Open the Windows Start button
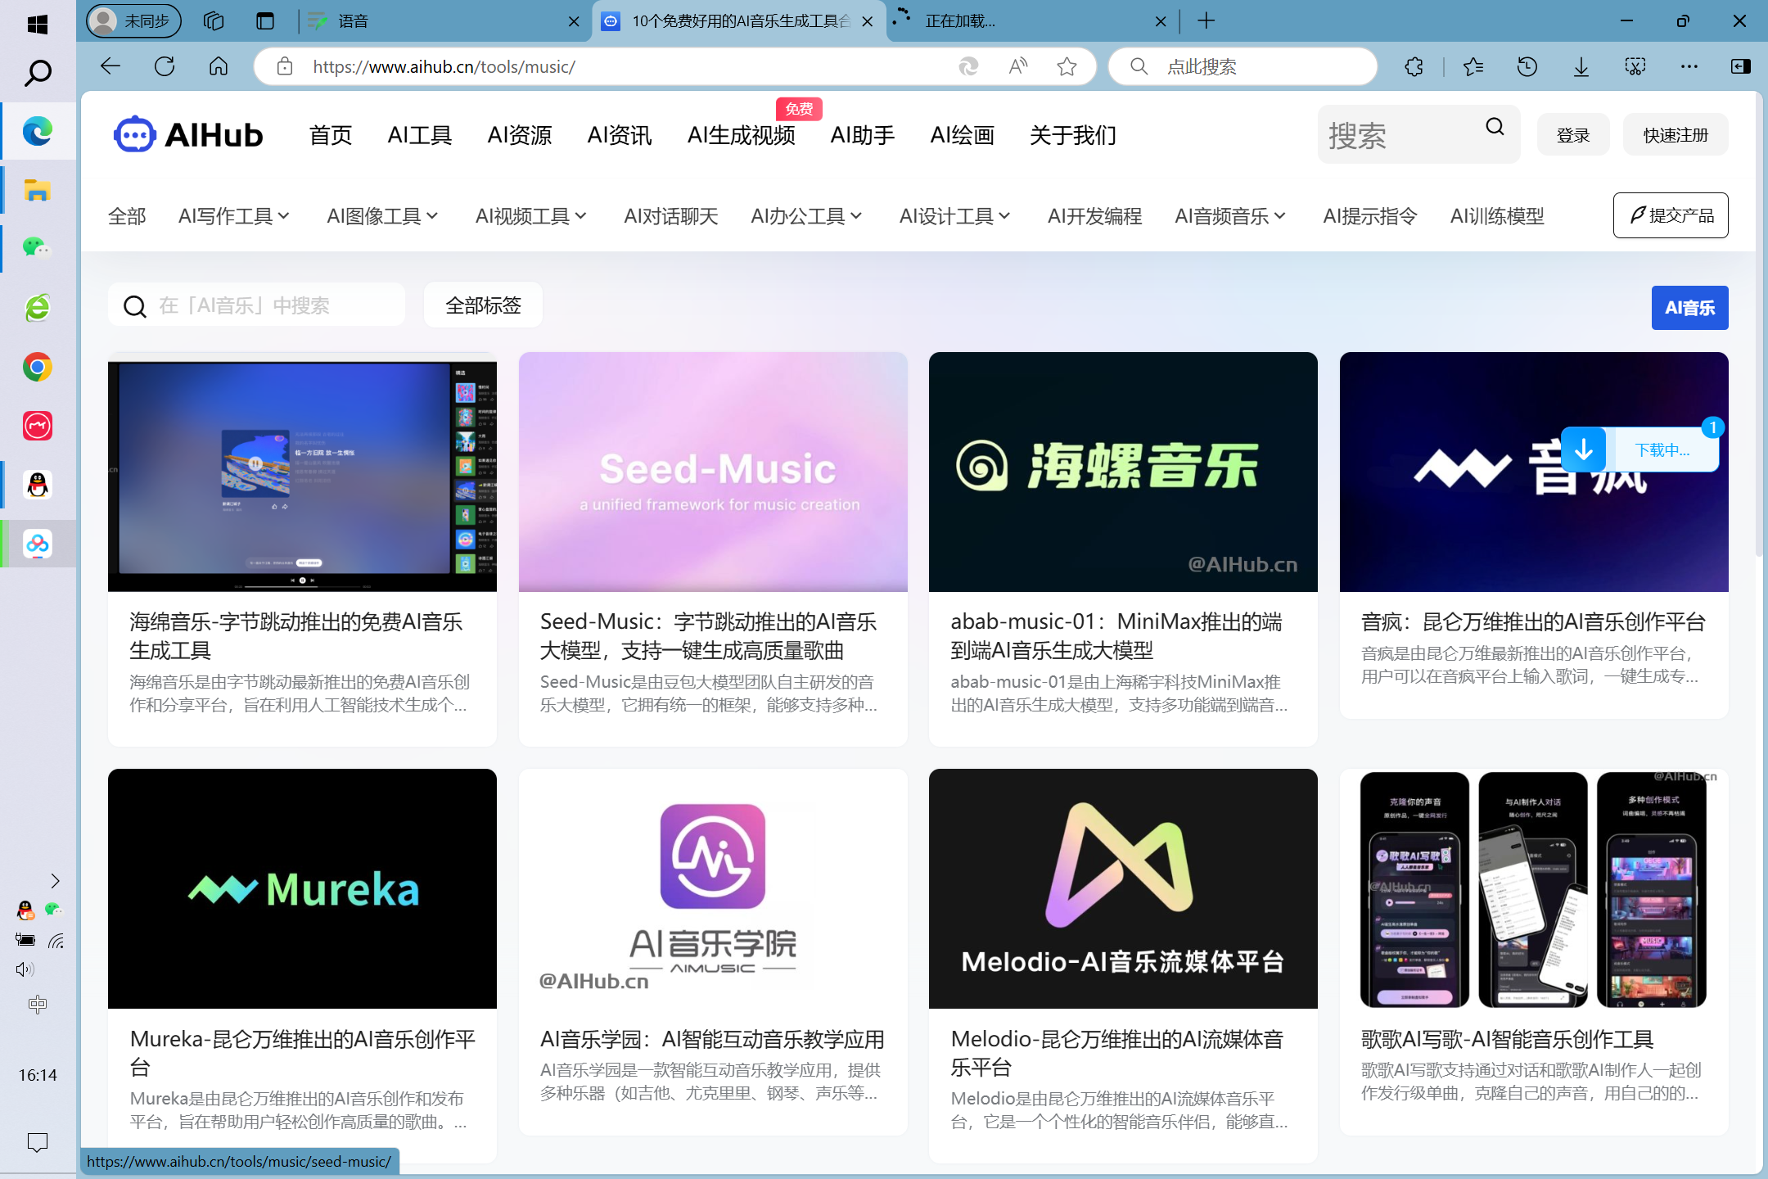This screenshot has height=1179, width=1768. [38, 24]
